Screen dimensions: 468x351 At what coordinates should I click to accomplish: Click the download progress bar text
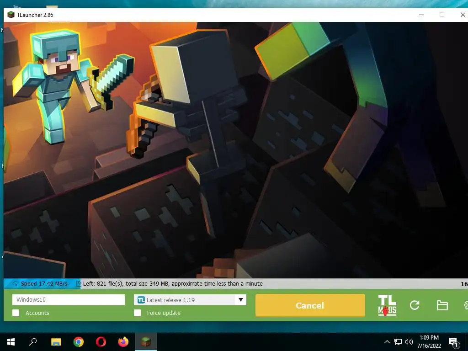(x=173, y=283)
